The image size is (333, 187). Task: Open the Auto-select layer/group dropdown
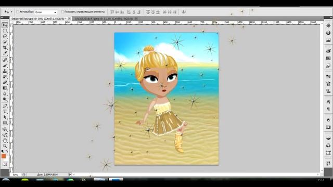(46, 12)
